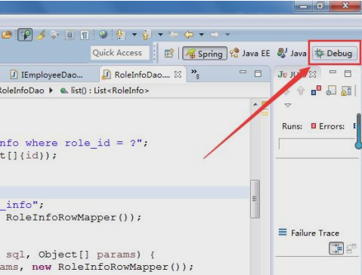Click the red error icon beside Errors:
362x275 pixels.
(314, 126)
